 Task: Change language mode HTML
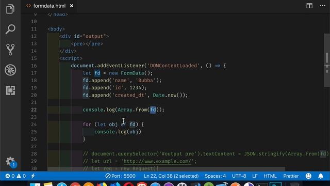[x=270, y=176]
